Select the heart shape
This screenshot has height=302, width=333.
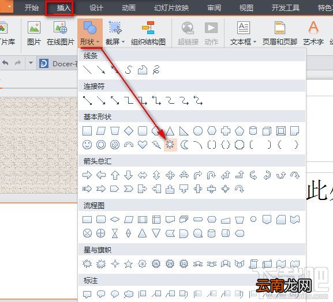143,145
